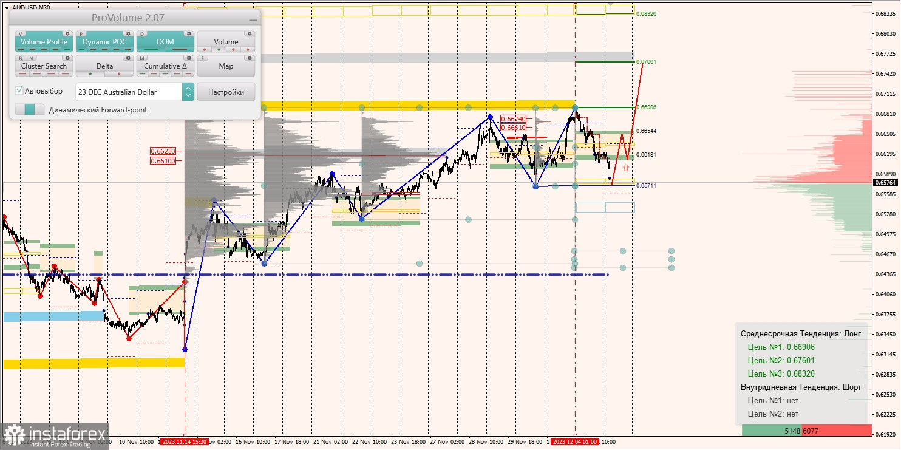The image size is (901, 450).
Task: Click the red up-arrow marker on chart
Action: click(x=625, y=168)
